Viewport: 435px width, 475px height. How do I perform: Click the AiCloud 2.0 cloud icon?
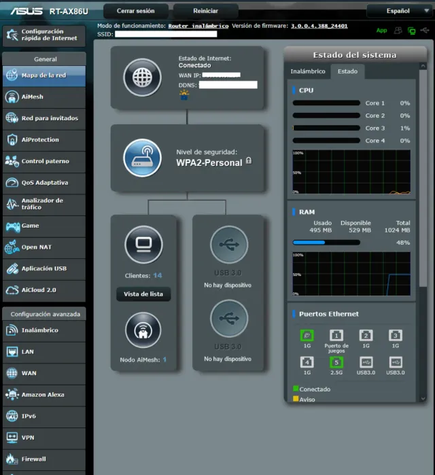(12, 290)
